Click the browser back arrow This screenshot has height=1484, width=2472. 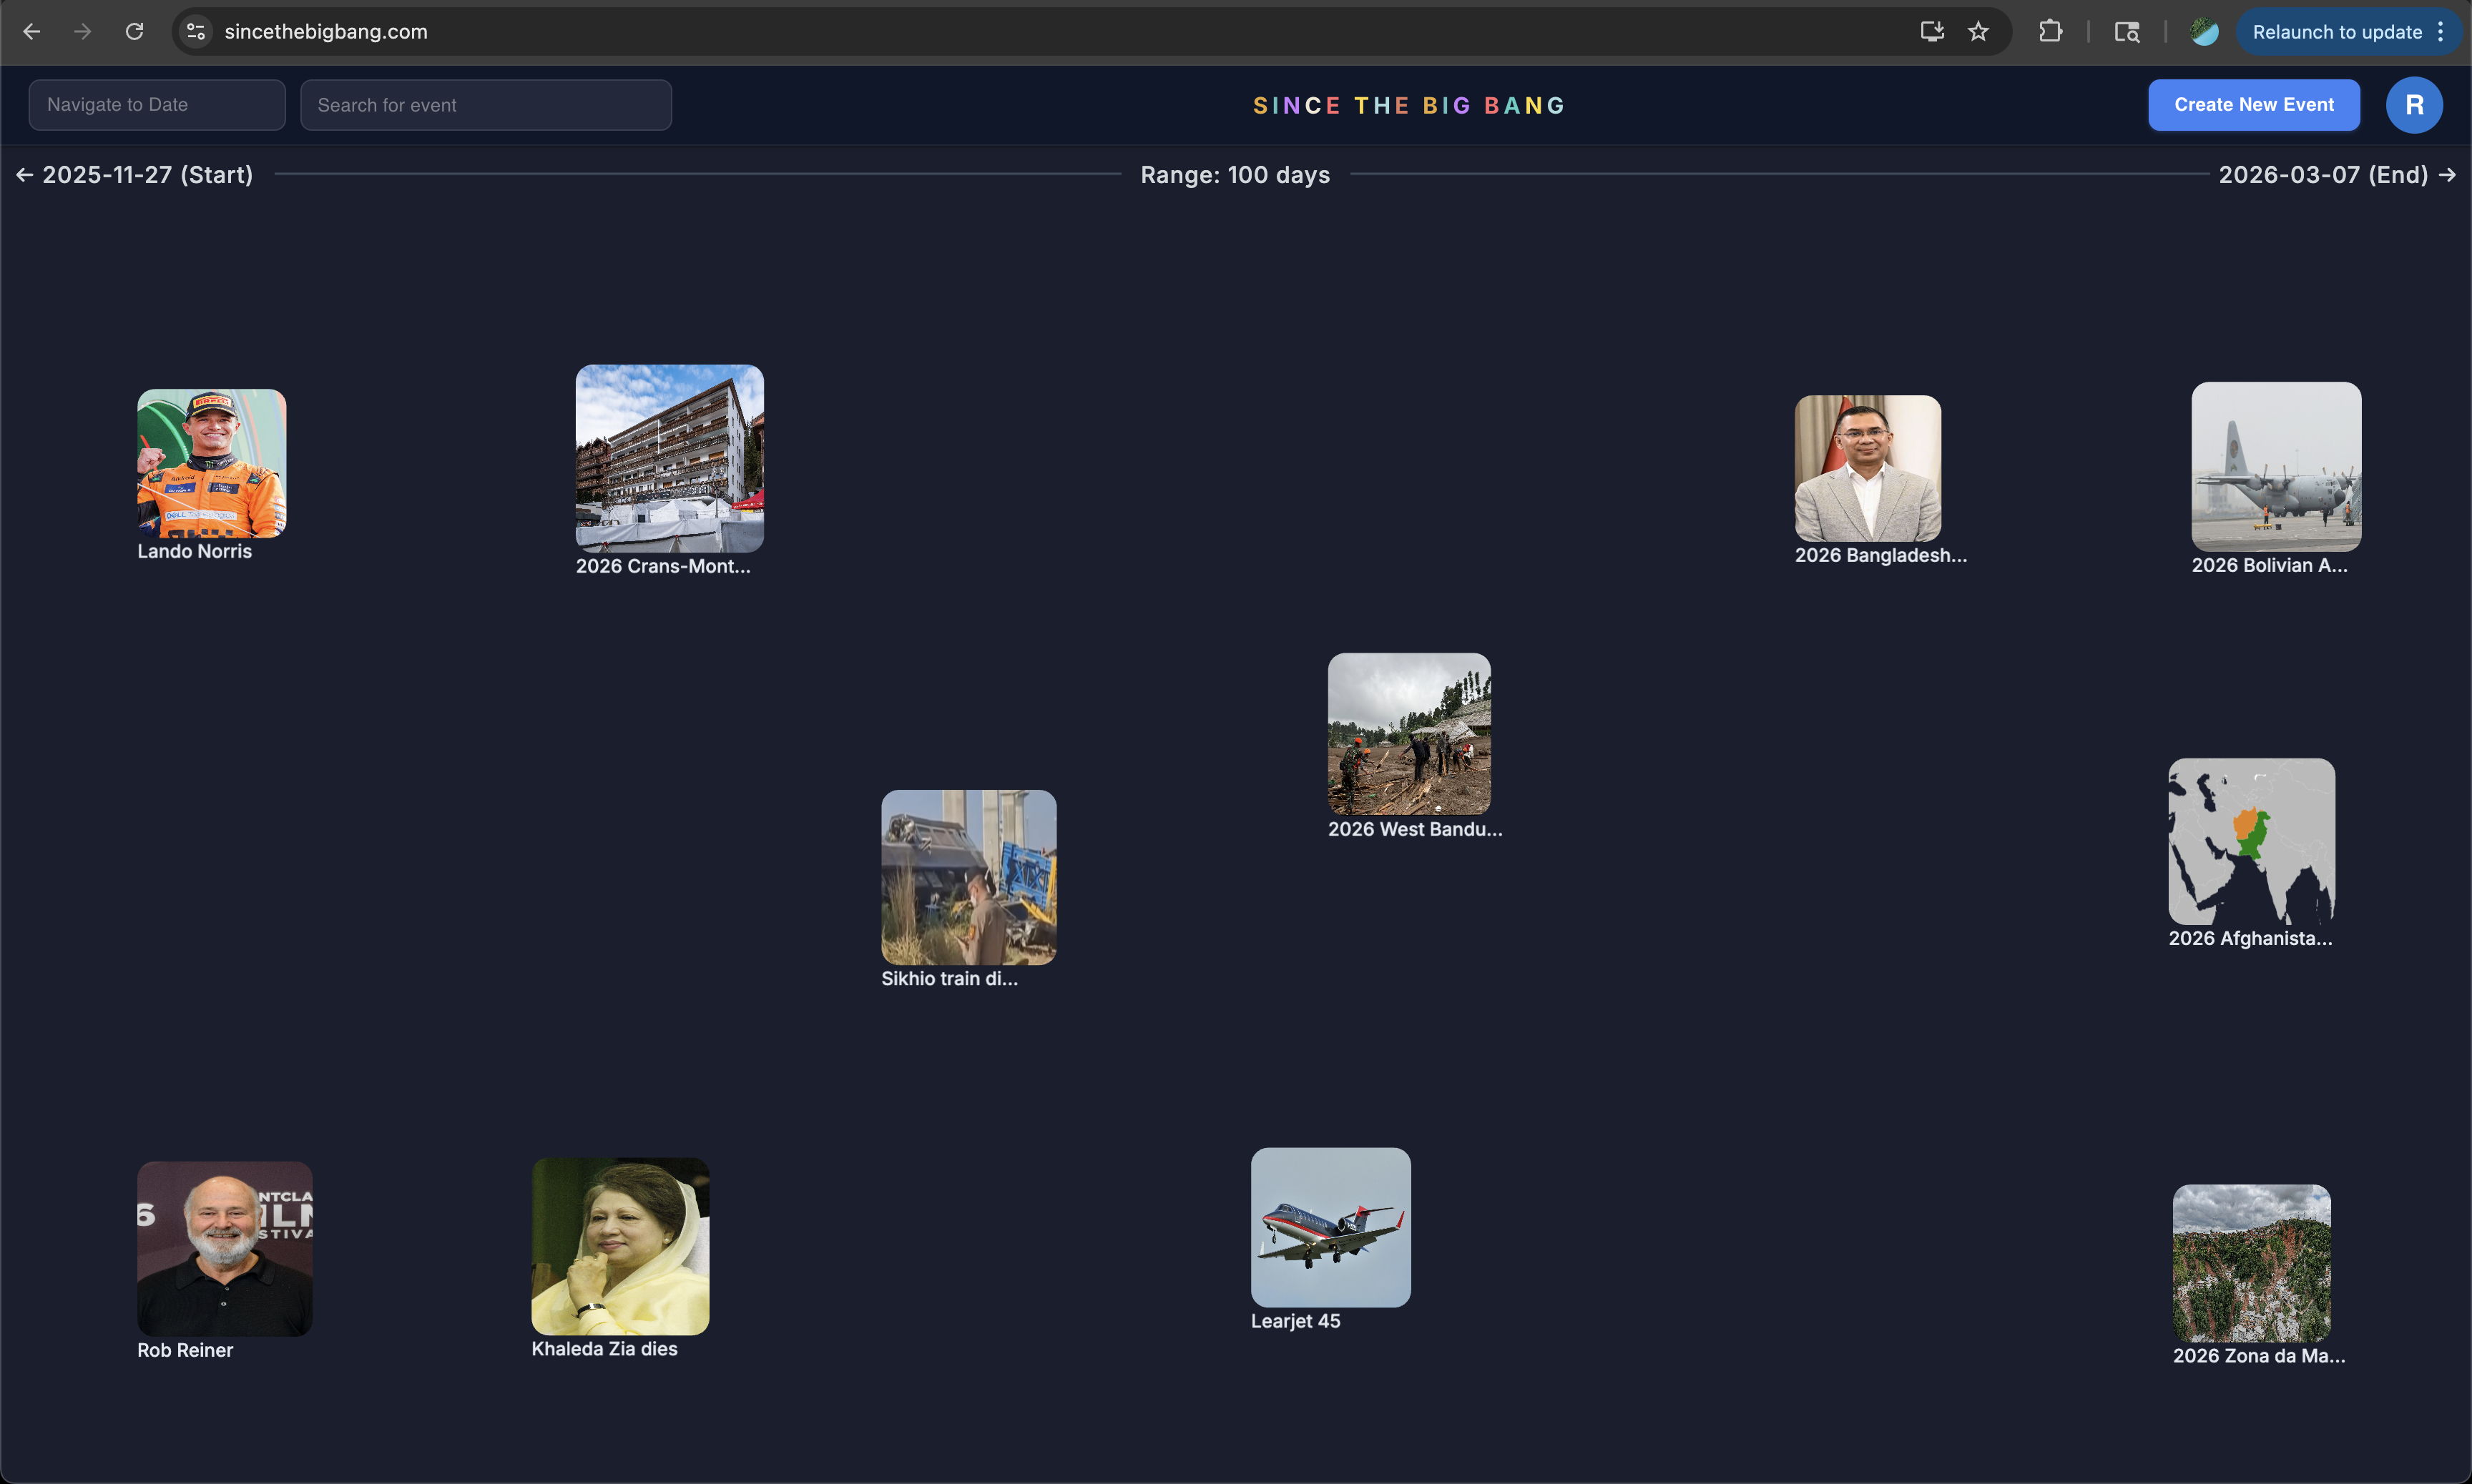point(31,32)
